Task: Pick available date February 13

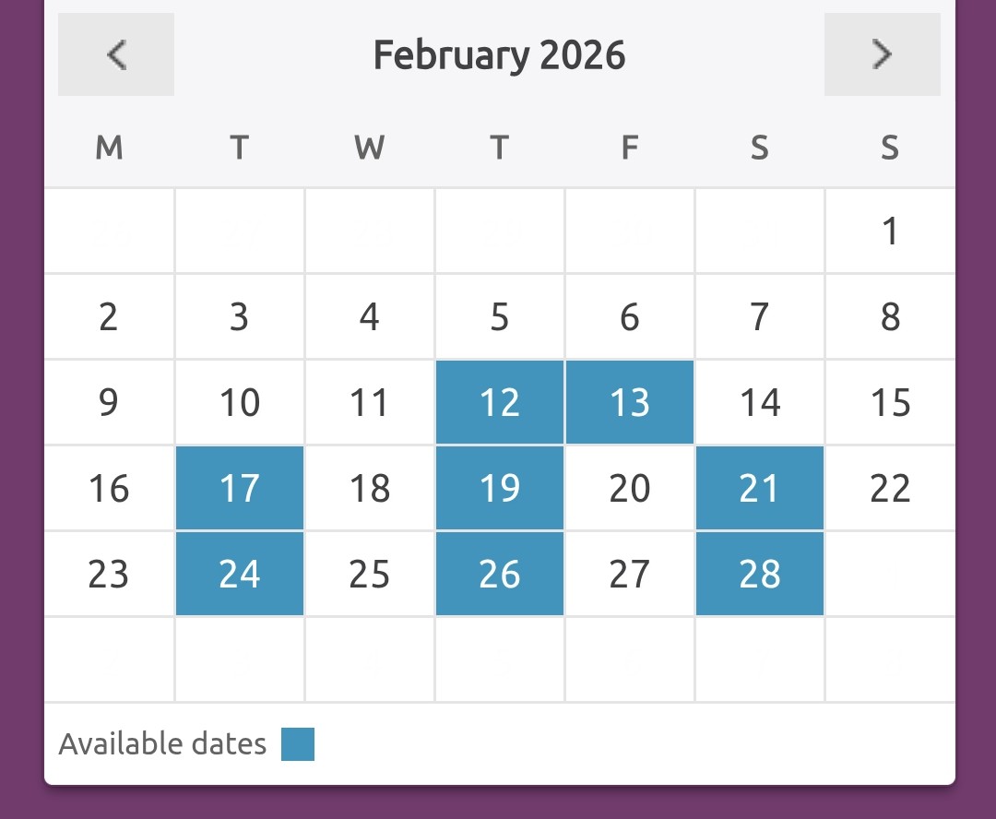Action: point(630,403)
